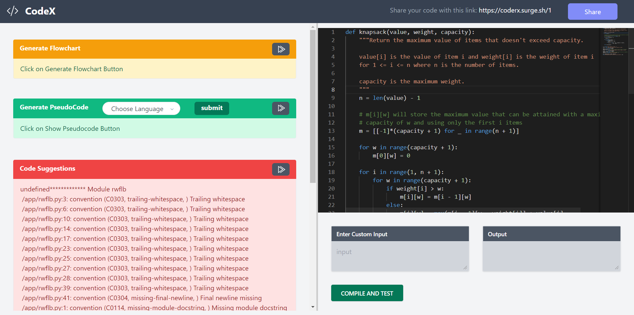Click the rwflb.py:14 trailing whitespace warning

click(x=135, y=229)
